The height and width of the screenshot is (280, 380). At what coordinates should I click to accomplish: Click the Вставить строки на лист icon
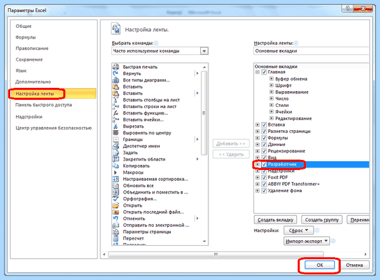point(116,106)
